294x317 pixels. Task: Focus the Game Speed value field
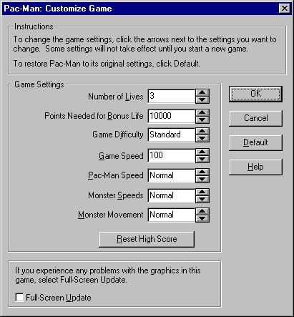point(171,156)
